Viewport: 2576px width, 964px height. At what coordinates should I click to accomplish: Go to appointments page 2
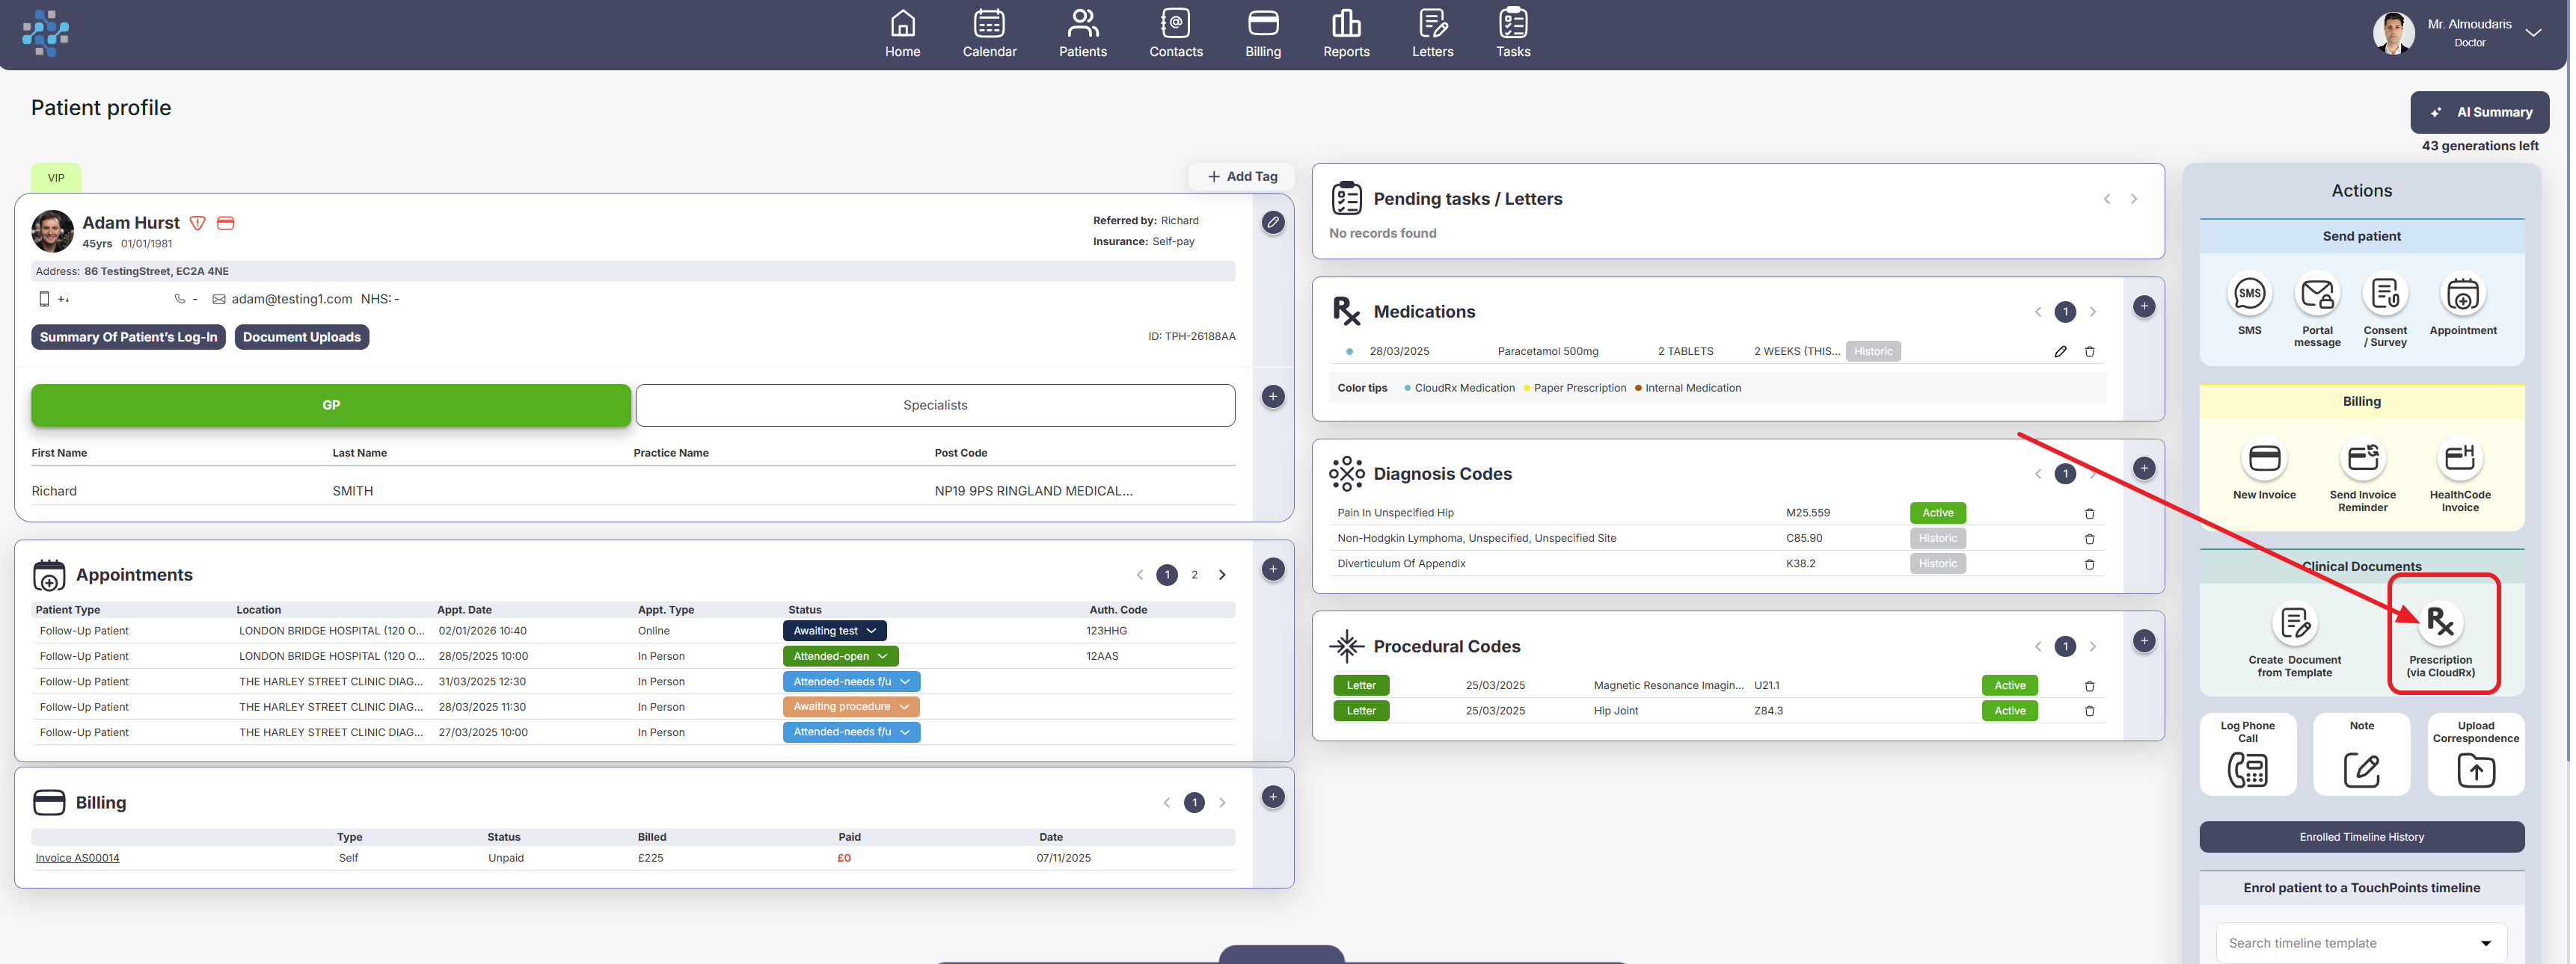tap(1194, 575)
